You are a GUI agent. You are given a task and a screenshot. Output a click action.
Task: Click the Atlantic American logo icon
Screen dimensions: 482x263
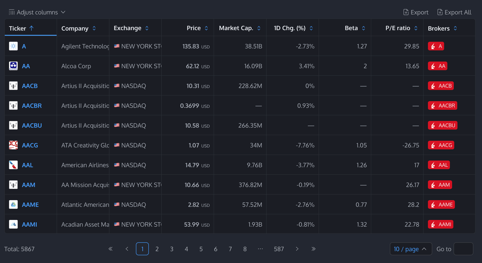pos(13,204)
